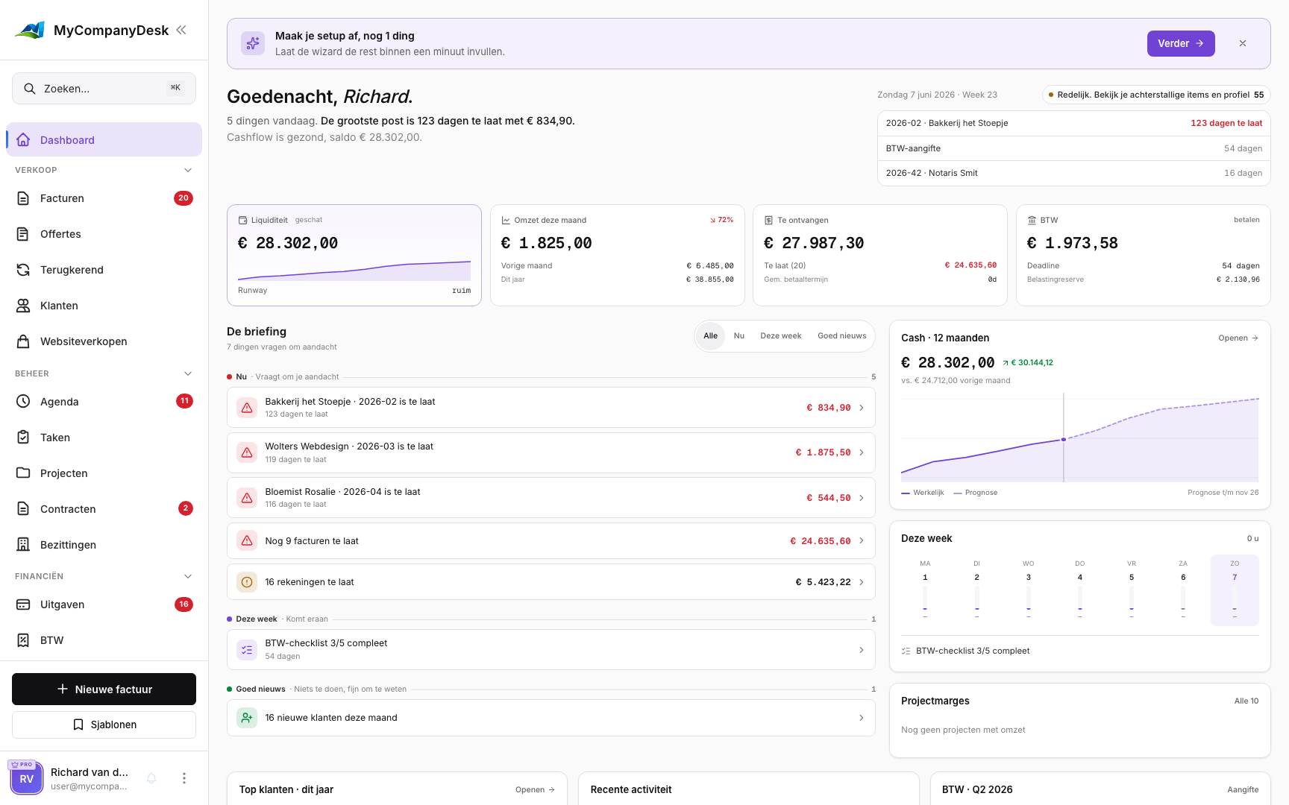The width and height of the screenshot is (1289, 805).
Task: Click the wizard sparkle icon in banner
Action: click(253, 43)
